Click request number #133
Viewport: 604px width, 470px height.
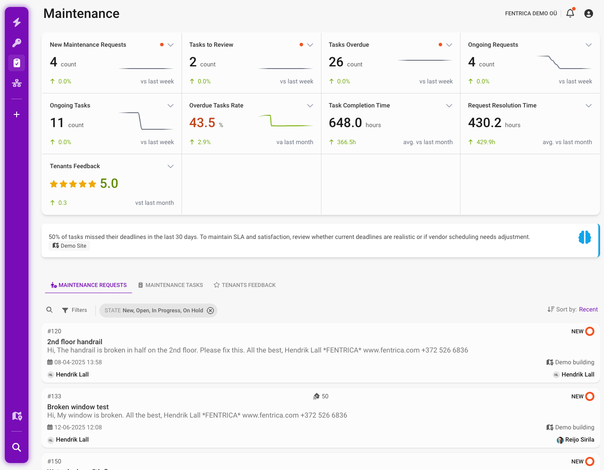(54, 396)
